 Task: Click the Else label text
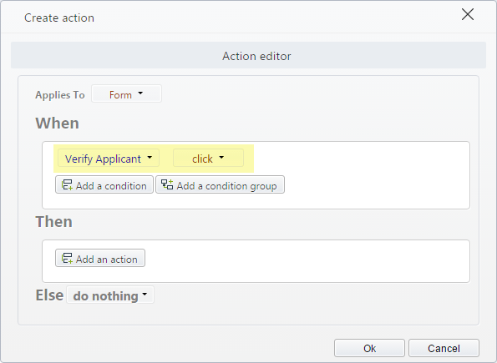[49, 295]
